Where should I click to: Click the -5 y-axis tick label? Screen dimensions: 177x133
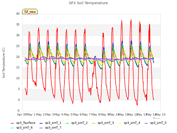(x=18, y=111)
